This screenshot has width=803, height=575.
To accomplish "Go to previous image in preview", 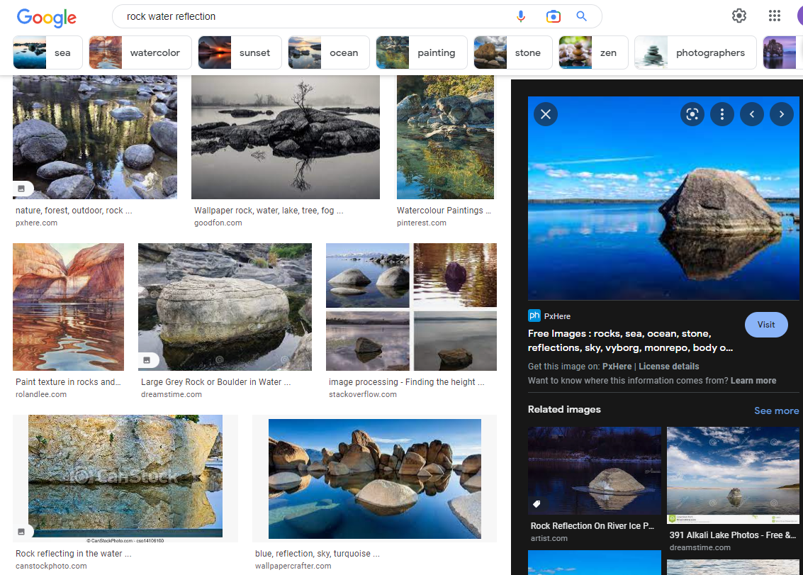I will pos(752,114).
